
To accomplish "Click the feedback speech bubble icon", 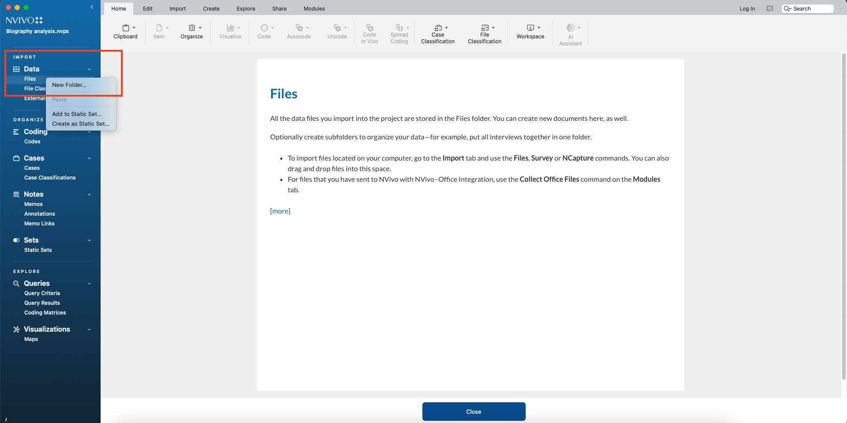I will [770, 9].
